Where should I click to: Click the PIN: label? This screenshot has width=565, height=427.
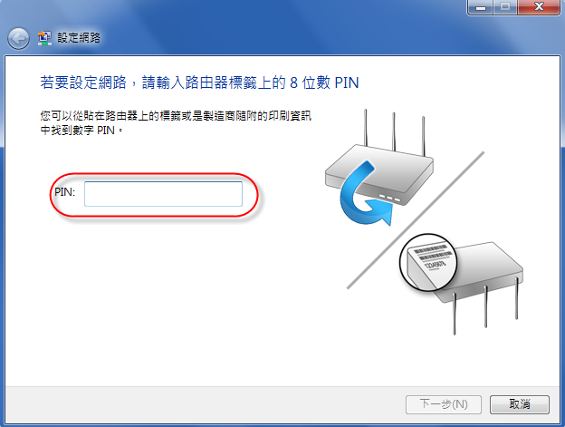65,192
